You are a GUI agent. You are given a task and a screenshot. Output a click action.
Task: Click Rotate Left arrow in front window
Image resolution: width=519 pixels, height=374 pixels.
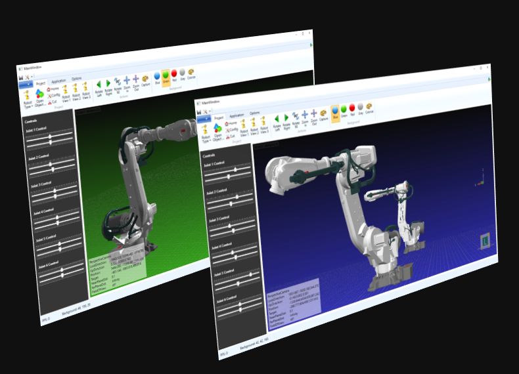[x=277, y=119]
